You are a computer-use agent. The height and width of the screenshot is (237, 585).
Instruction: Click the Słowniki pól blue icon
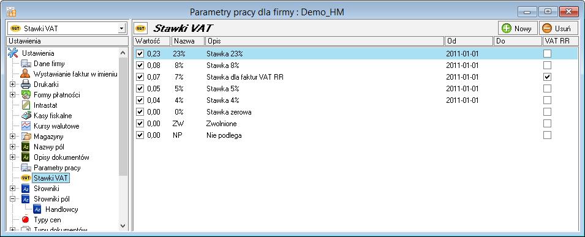point(25,199)
